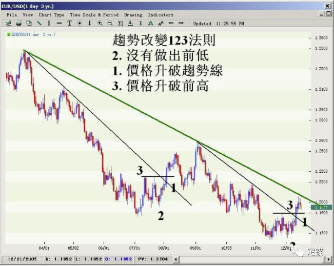Image resolution: width=334 pixels, height=266 pixels.
Task: Click the left arrow toolbar icon
Action: click(x=171, y=23)
